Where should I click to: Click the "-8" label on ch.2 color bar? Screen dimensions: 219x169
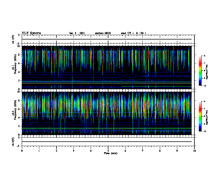tap(204, 116)
